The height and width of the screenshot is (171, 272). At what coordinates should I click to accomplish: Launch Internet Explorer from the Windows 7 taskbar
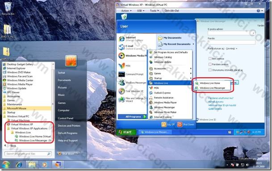coord(19,165)
